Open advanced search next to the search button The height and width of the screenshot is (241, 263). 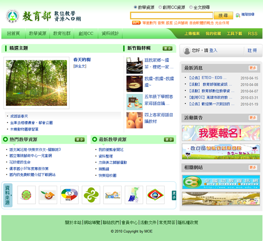pos(245,15)
